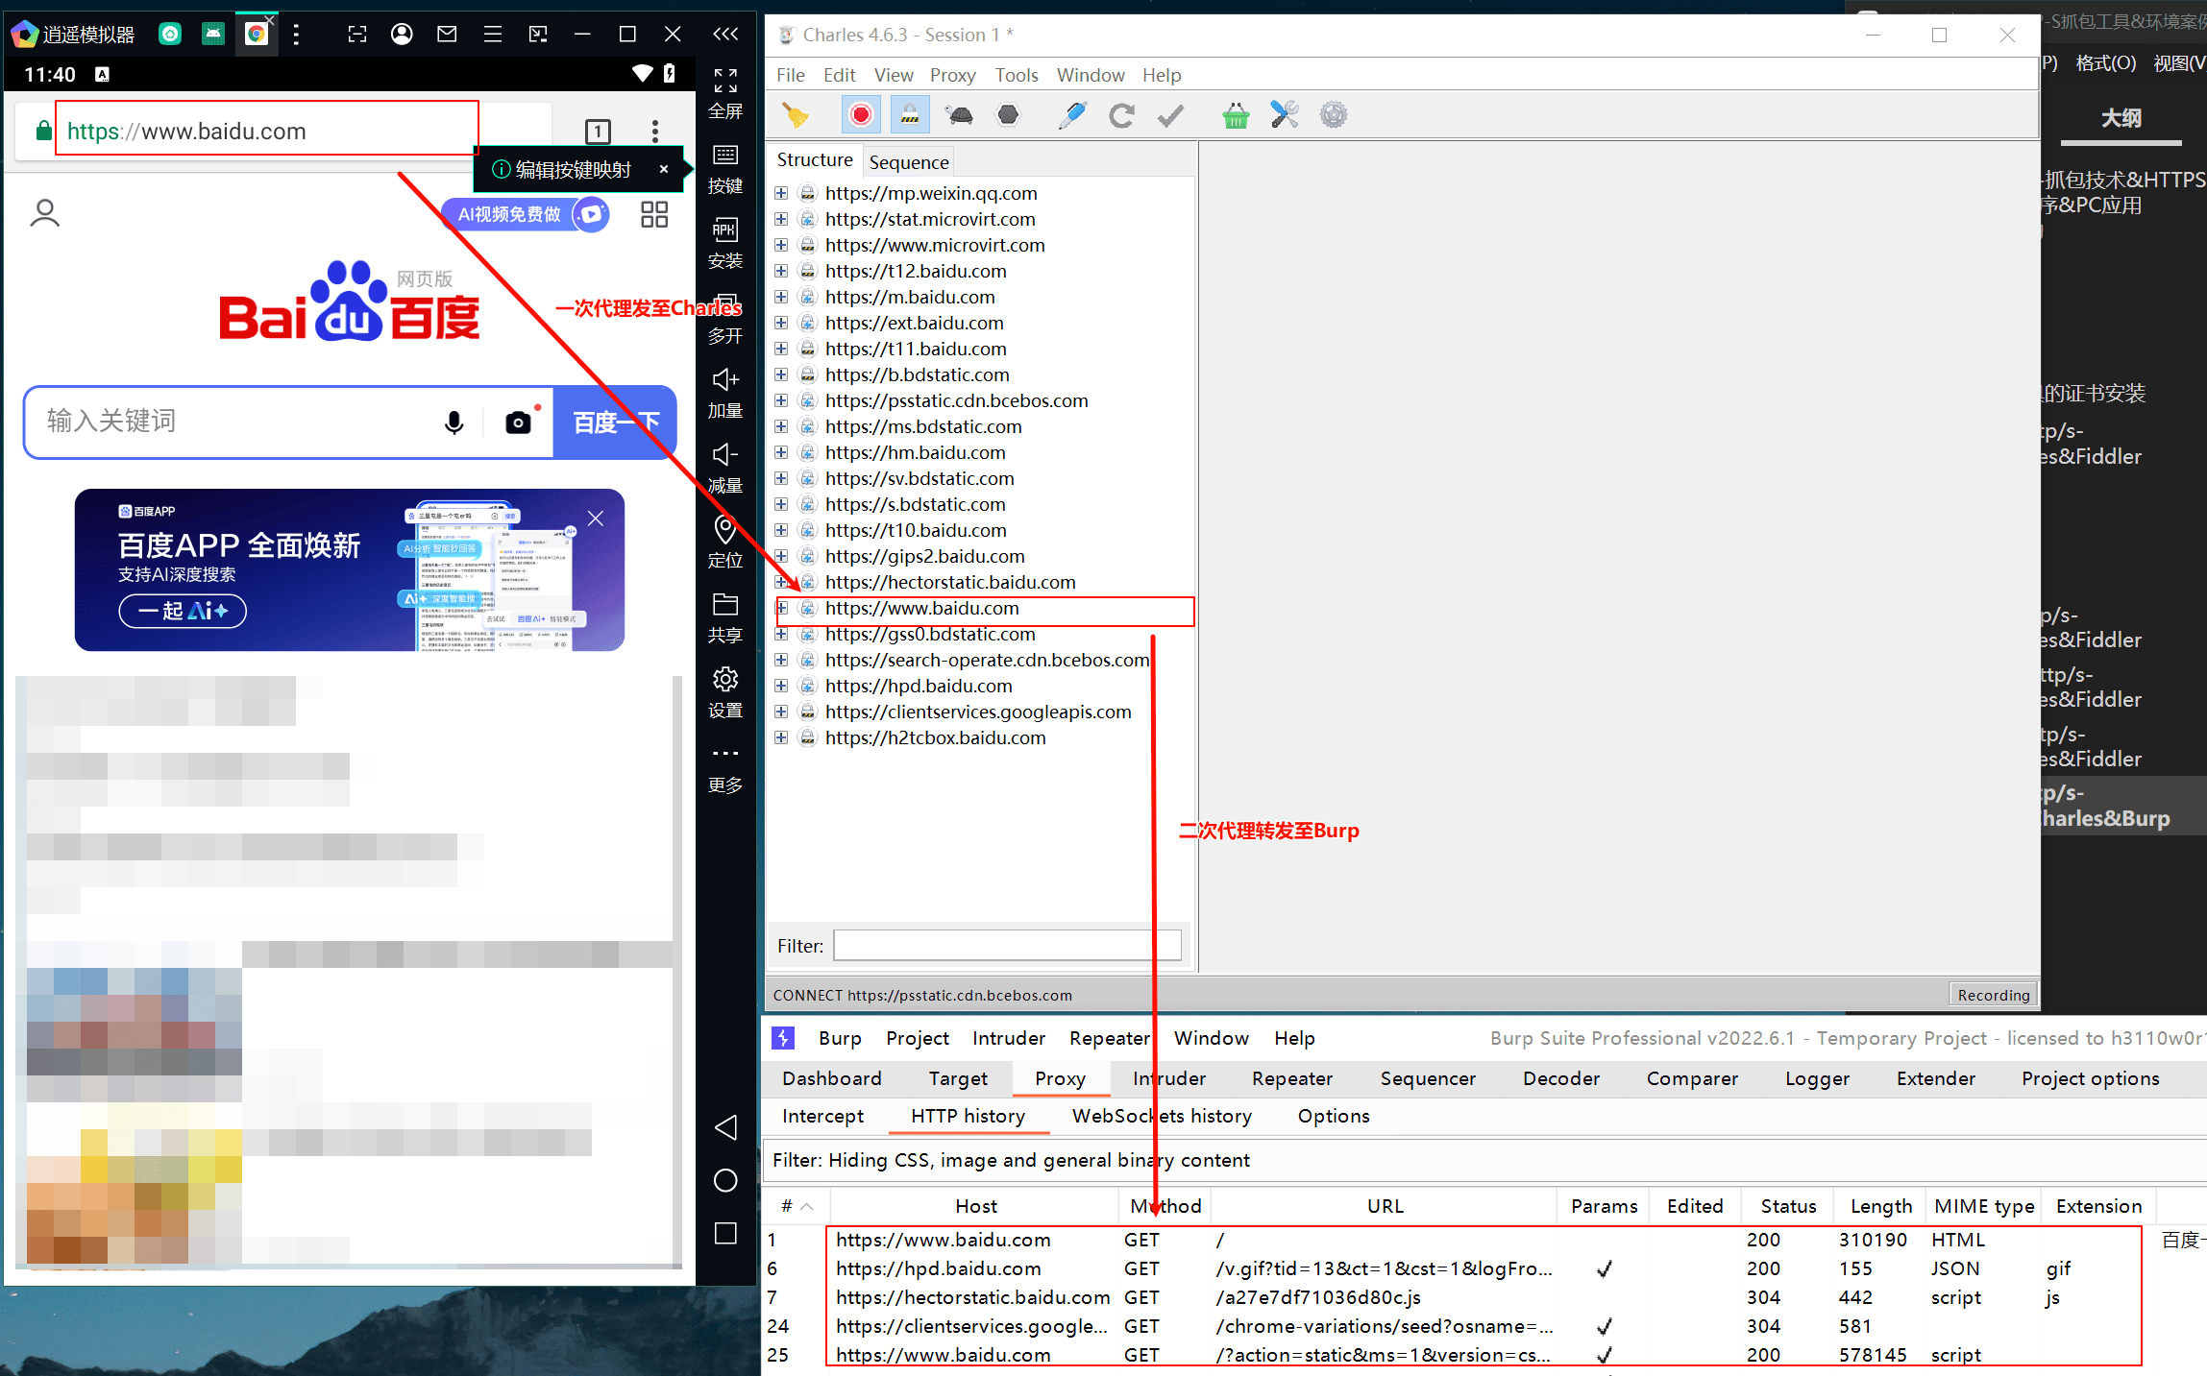Screen dimensions: 2207x1376
Task: Open Project options tab in Burp Suite
Action: point(2090,1078)
